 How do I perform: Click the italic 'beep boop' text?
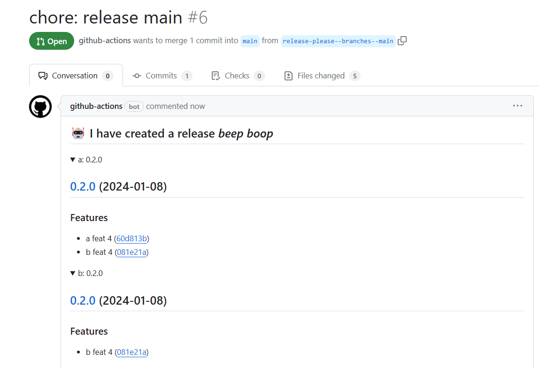(246, 134)
